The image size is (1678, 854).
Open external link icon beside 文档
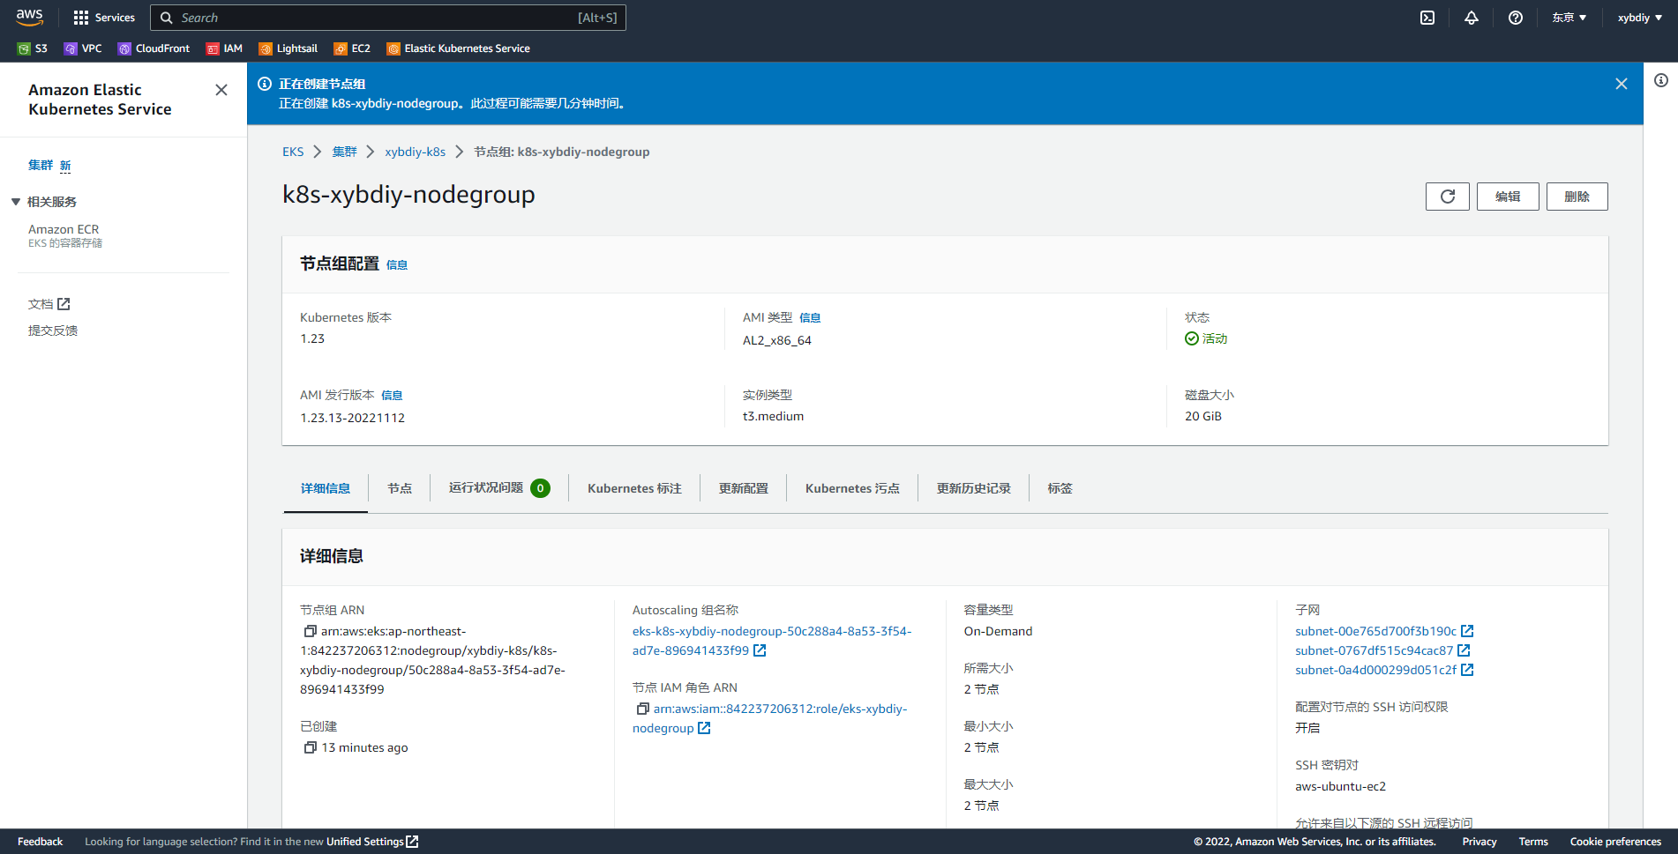(64, 304)
